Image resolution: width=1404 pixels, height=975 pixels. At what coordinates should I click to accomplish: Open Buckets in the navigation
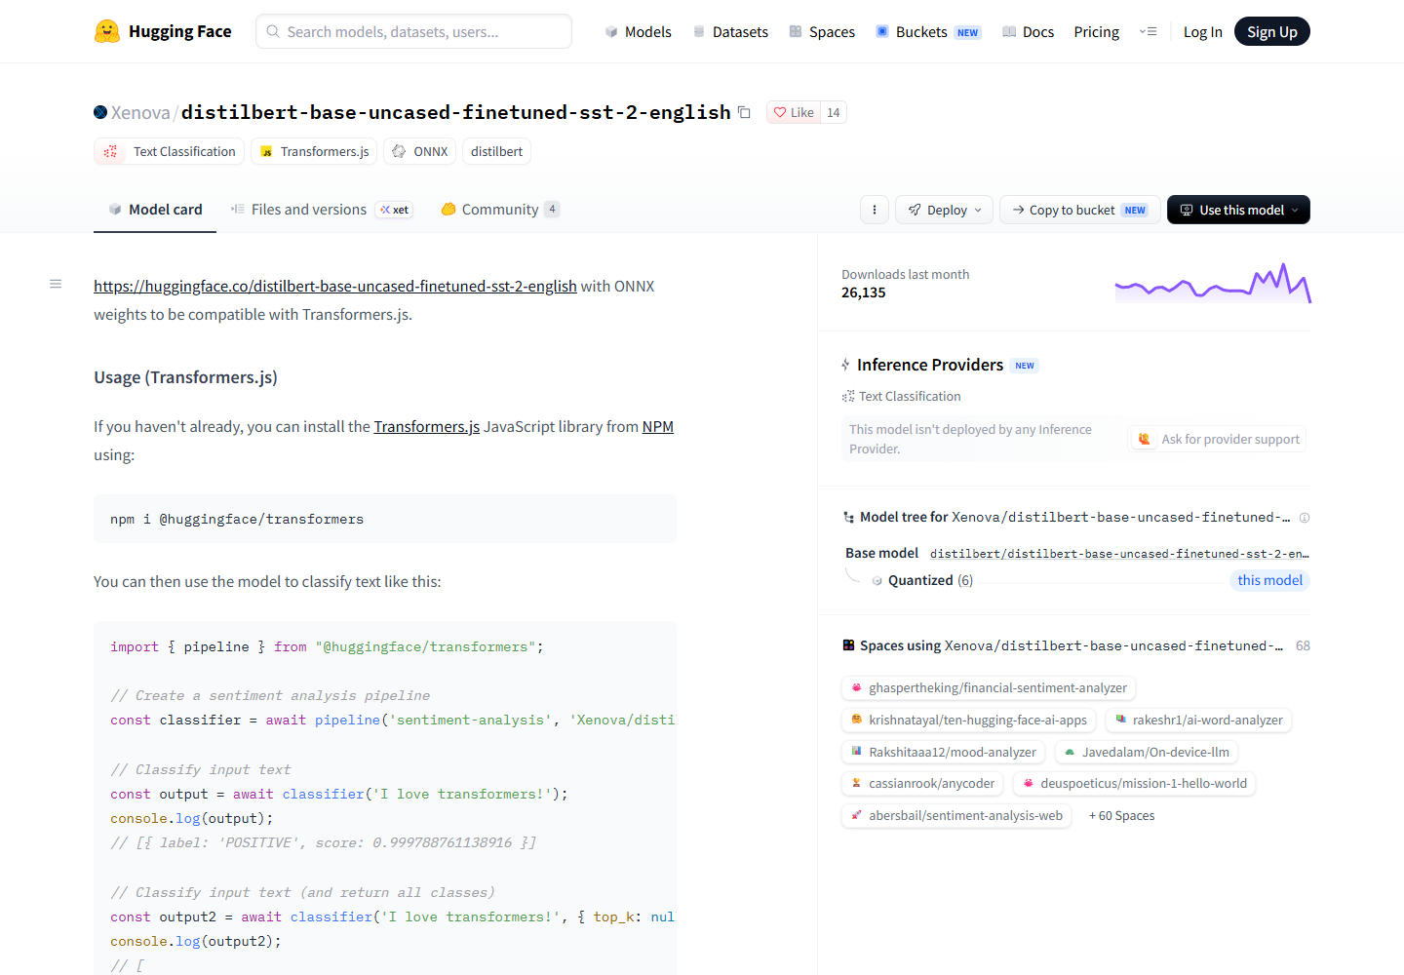[928, 32]
